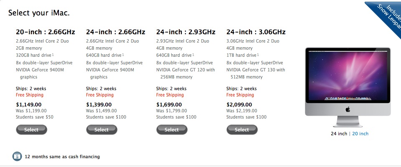Switch the preview to 24 inch
Viewport: 401px width, 167px height.
click(x=339, y=134)
